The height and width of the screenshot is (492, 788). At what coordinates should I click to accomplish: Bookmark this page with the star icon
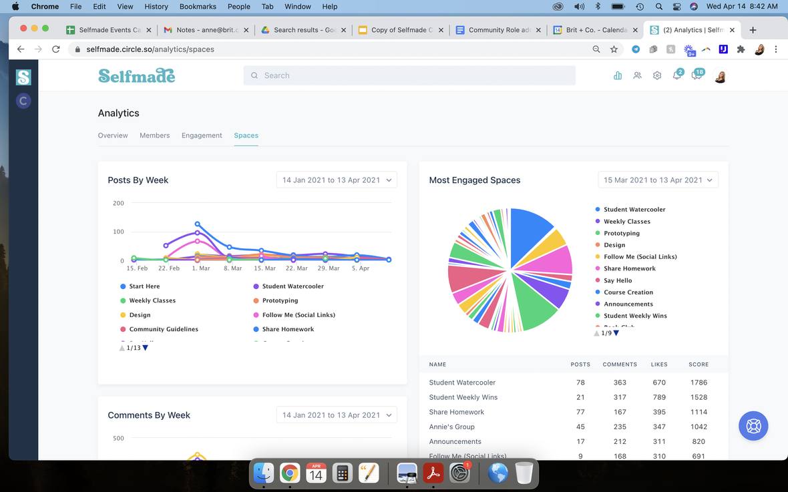614,49
